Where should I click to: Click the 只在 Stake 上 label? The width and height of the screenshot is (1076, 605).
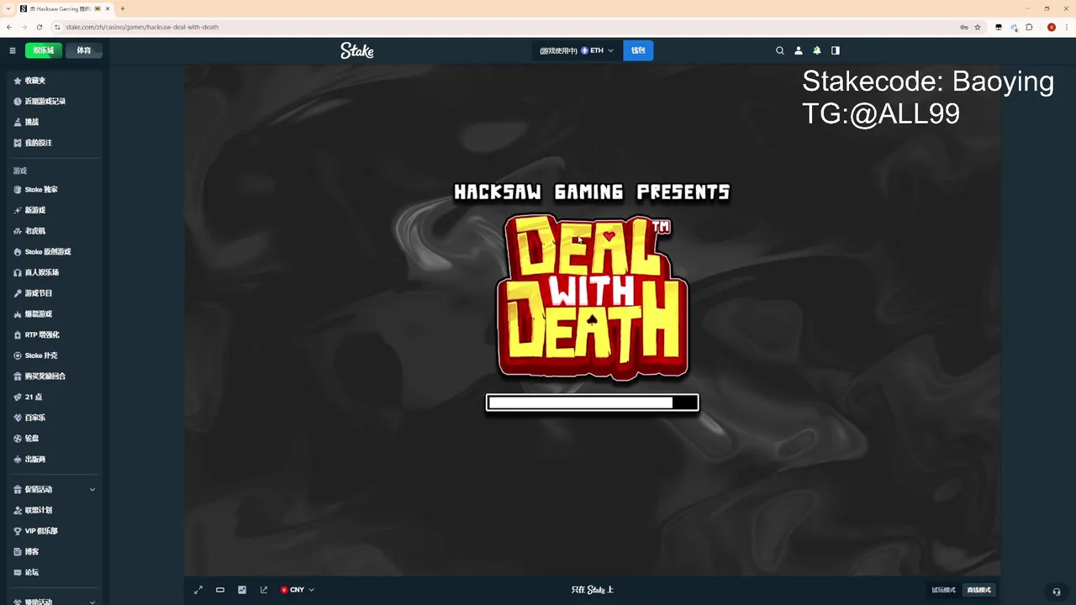[x=593, y=590]
